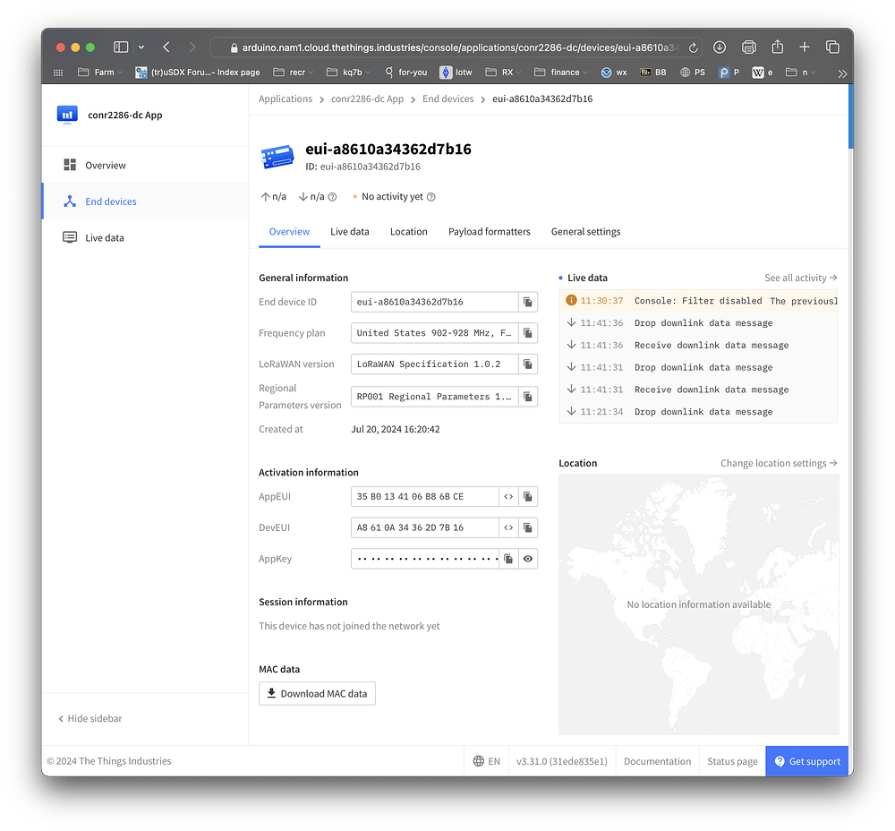The height and width of the screenshot is (831, 895).
Task: Copy the End device ID value
Action: pyautogui.click(x=527, y=302)
